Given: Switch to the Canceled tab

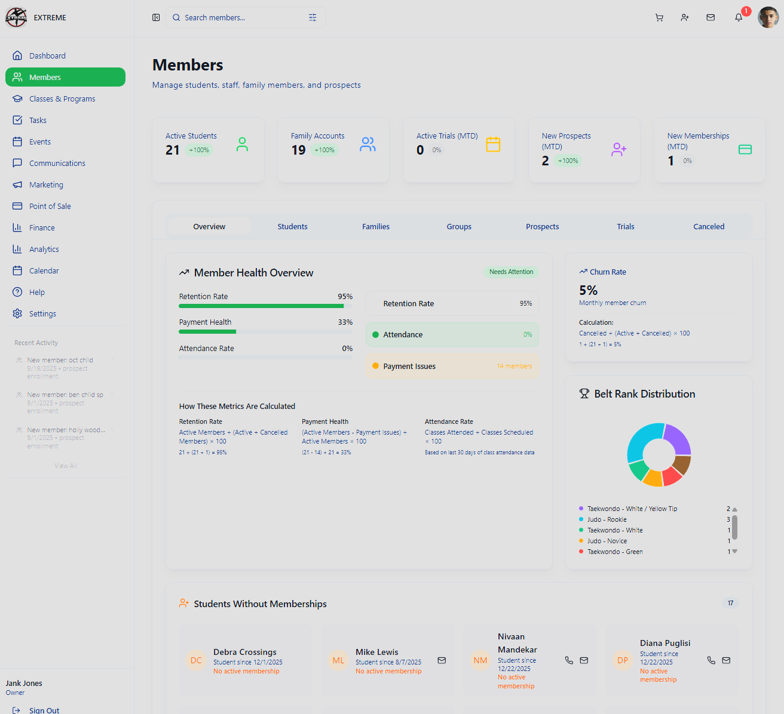Looking at the screenshot, I should [x=709, y=226].
